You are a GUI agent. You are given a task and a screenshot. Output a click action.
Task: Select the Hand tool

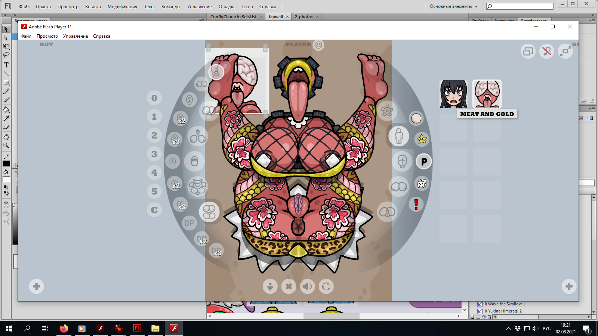[x=6, y=137]
